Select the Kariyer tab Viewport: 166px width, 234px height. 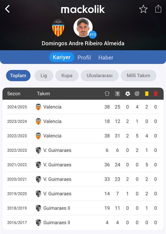click(62, 57)
